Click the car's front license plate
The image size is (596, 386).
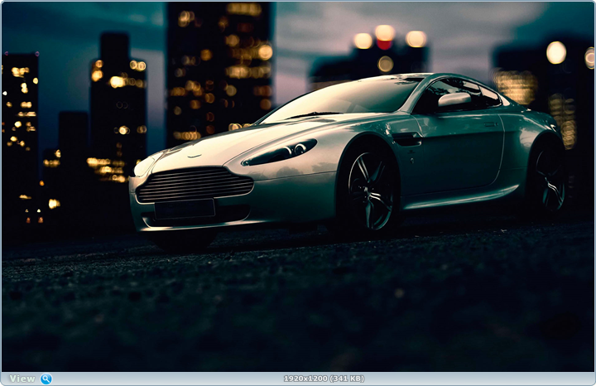pyautogui.click(x=184, y=210)
